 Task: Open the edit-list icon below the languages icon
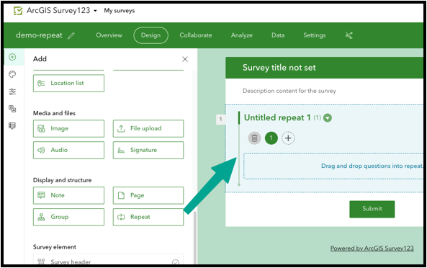tap(12, 126)
